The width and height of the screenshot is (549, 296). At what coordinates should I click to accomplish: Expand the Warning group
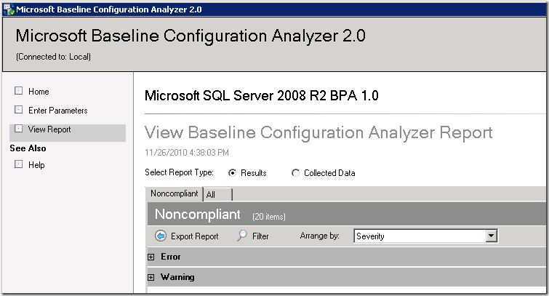[151, 277]
